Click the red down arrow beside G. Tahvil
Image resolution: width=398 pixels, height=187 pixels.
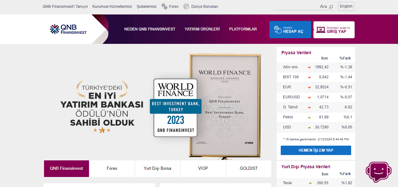point(309,107)
